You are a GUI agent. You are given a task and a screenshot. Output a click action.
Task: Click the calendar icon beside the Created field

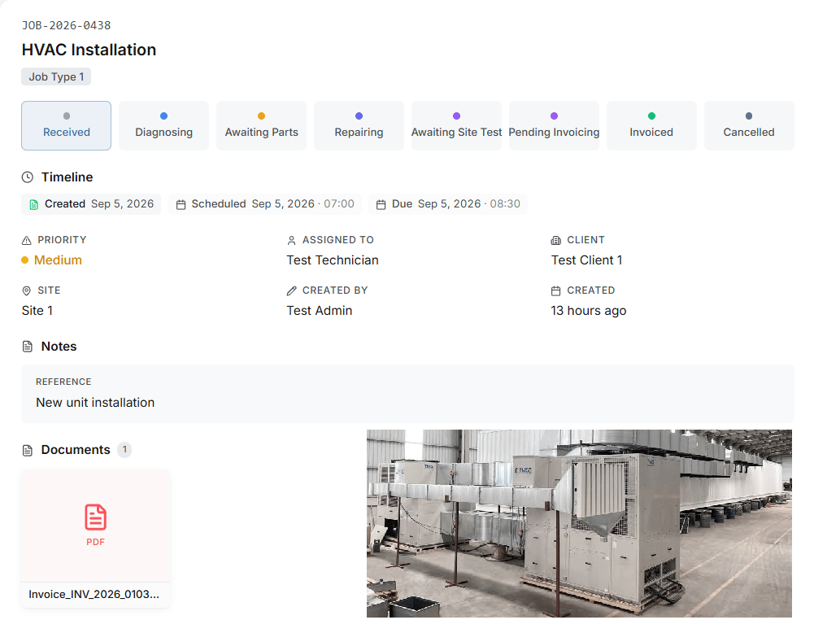(556, 290)
